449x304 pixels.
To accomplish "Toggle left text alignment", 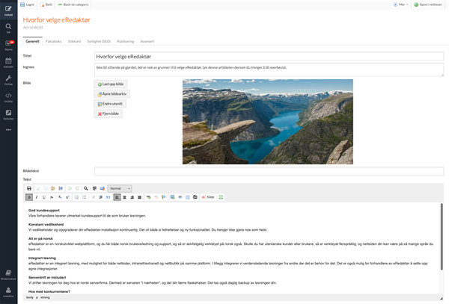I will tap(117, 197).
